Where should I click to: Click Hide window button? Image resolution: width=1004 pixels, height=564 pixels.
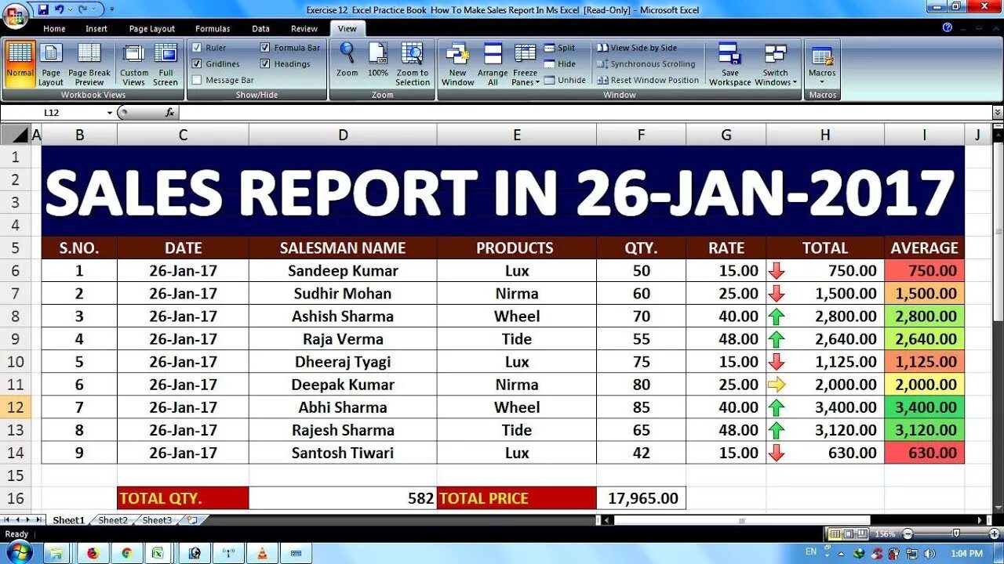click(x=559, y=64)
